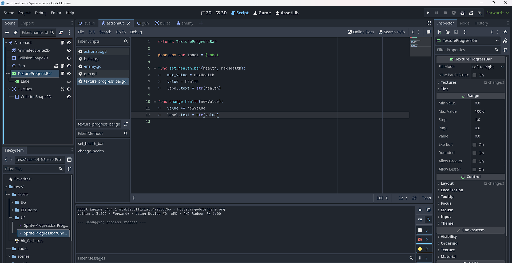Switch to the gun scene tab
The image size is (512, 263).
[143, 23]
